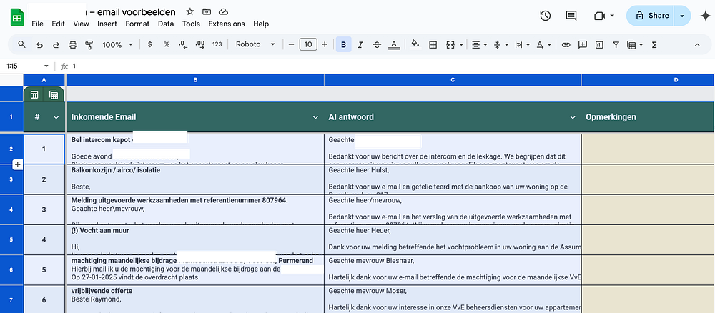Open the name box dropdown arrow
Viewport: 715px width, 313px height.
pos(46,66)
